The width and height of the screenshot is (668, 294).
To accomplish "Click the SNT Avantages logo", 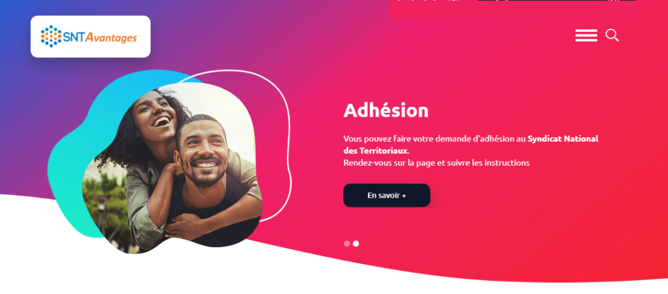I will point(90,37).
